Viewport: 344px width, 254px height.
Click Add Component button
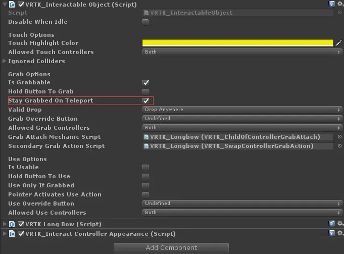pos(171,247)
